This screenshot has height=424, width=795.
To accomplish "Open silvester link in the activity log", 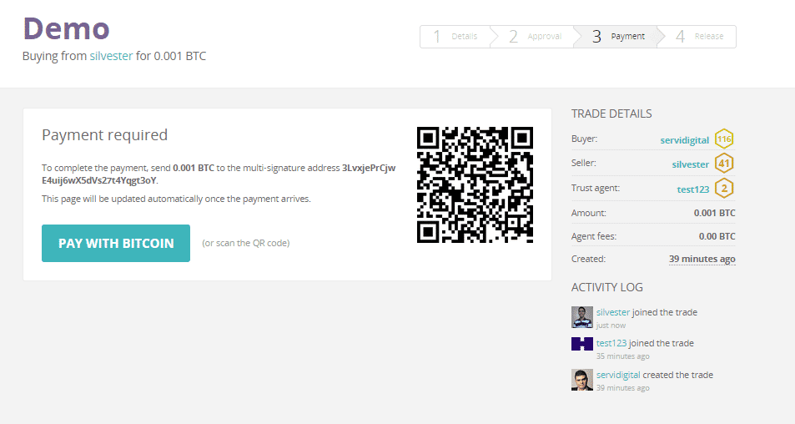I will (x=613, y=312).
